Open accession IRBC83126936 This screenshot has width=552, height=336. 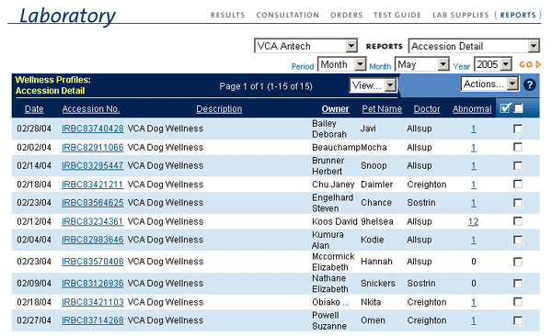pos(93,284)
